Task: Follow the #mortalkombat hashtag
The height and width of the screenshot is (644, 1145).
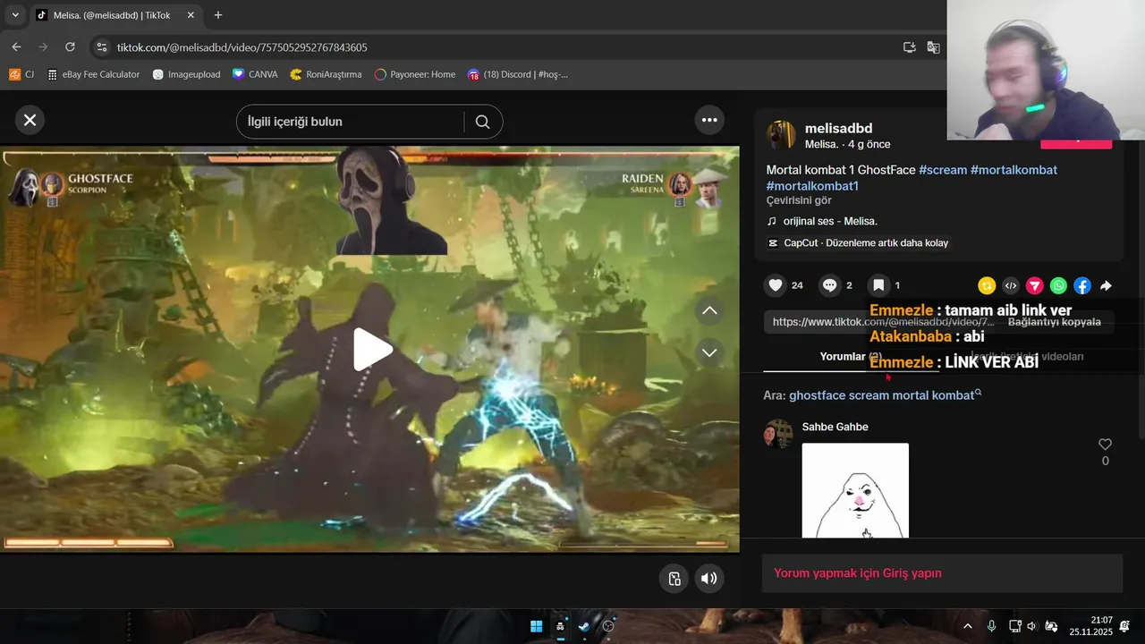Action: (x=1014, y=170)
